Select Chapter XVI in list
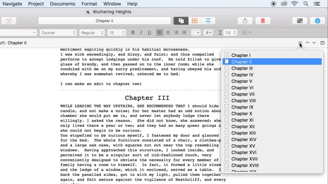This screenshot has width=328, height=184. point(272,152)
